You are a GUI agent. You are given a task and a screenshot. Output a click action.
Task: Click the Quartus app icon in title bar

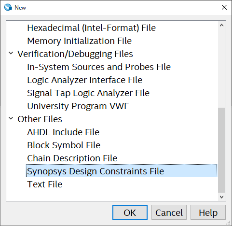tap(8, 7)
